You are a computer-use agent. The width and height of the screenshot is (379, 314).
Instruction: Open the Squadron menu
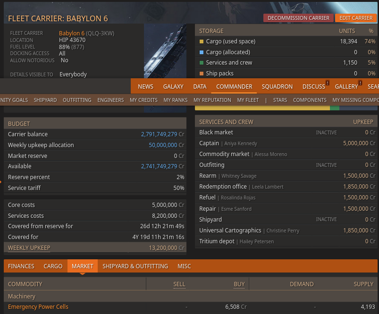coord(277,86)
